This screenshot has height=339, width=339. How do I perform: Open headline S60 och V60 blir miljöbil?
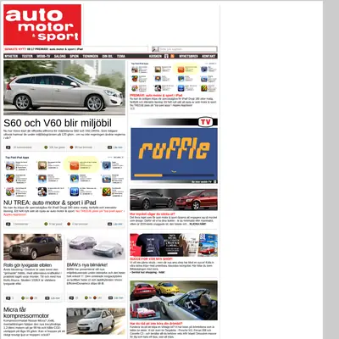pyautogui.click(x=58, y=123)
